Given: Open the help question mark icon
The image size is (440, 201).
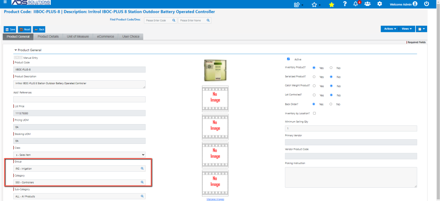Looking at the screenshot, I should point(345,4).
